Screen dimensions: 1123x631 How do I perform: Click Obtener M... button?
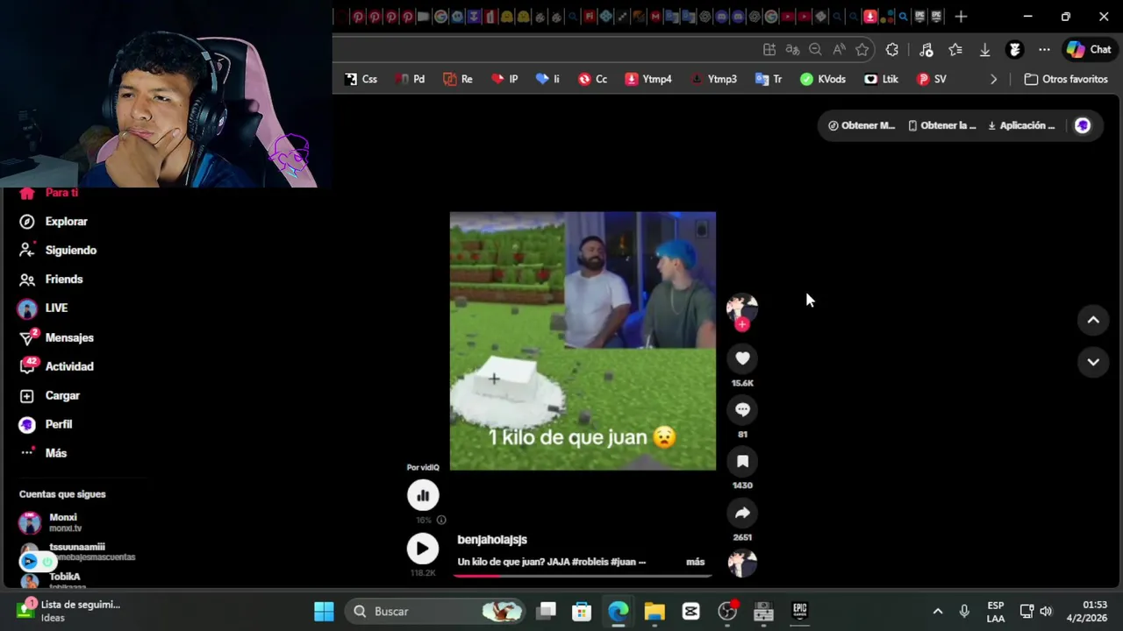tap(862, 125)
